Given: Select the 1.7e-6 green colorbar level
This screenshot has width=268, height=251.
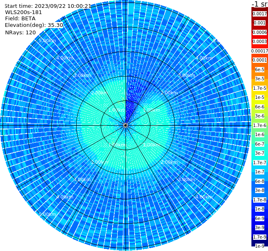Looking at the screenshot, I should tap(260, 125).
